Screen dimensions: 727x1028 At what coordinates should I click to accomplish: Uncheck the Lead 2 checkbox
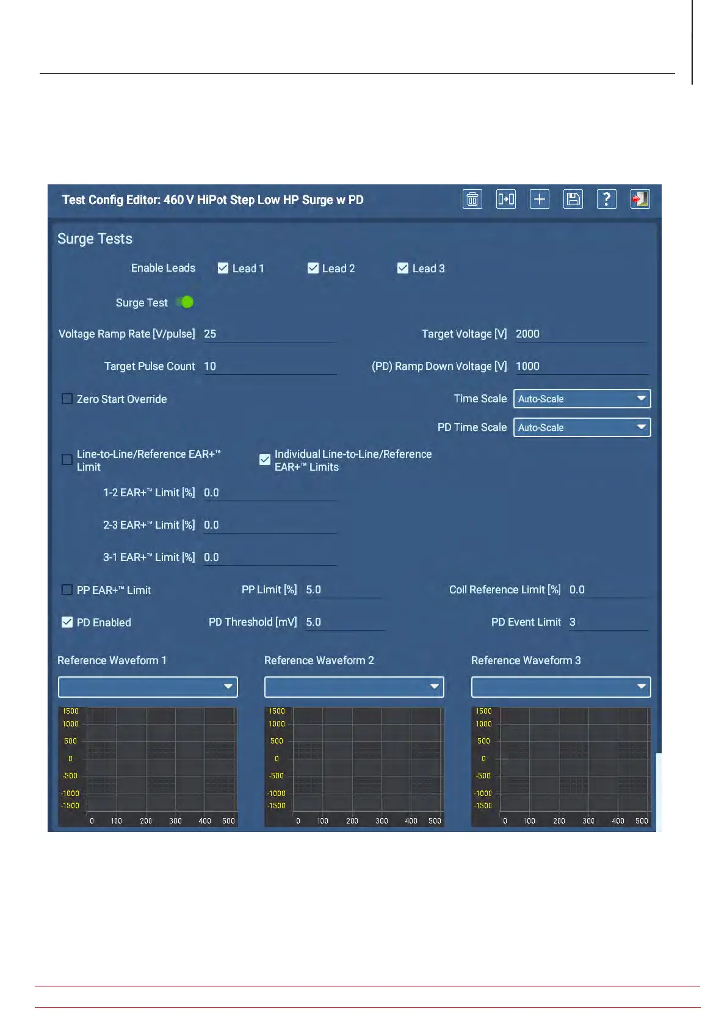click(x=313, y=268)
